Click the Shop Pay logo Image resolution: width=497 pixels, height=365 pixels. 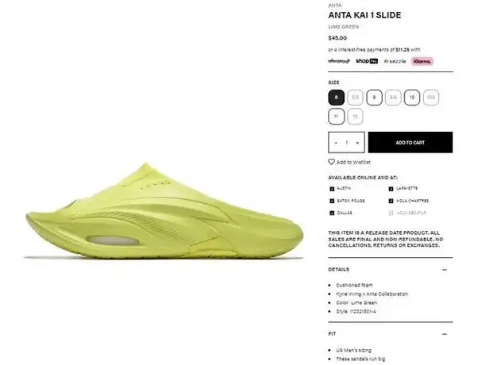coord(367,61)
